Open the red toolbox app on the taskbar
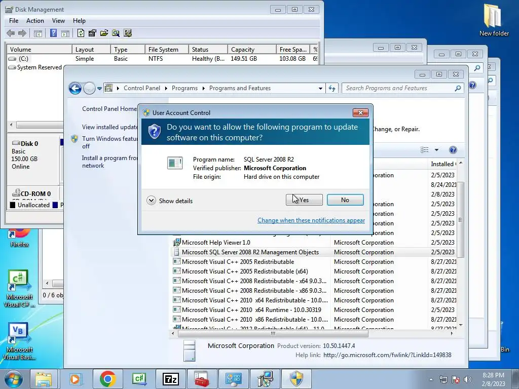 (x=202, y=379)
